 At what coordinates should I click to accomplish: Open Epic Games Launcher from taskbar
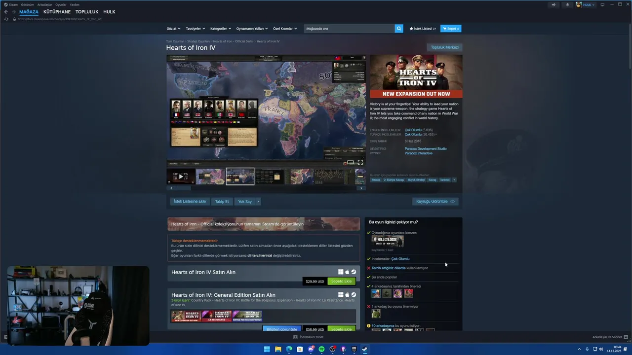click(x=354, y=349)
